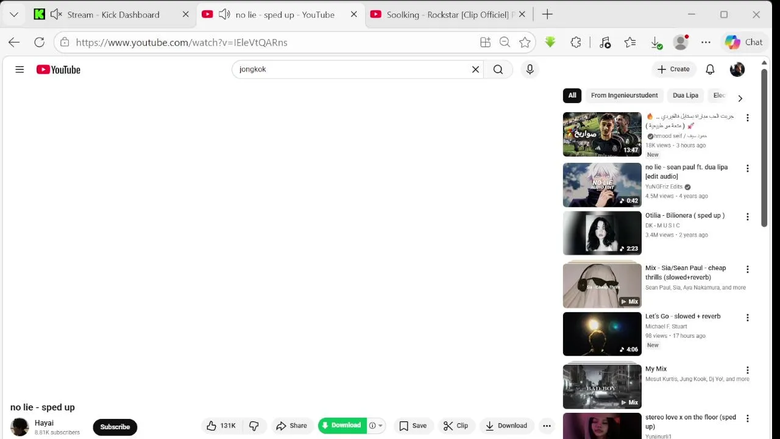View site information lock icon in address bar

(65, 42)
